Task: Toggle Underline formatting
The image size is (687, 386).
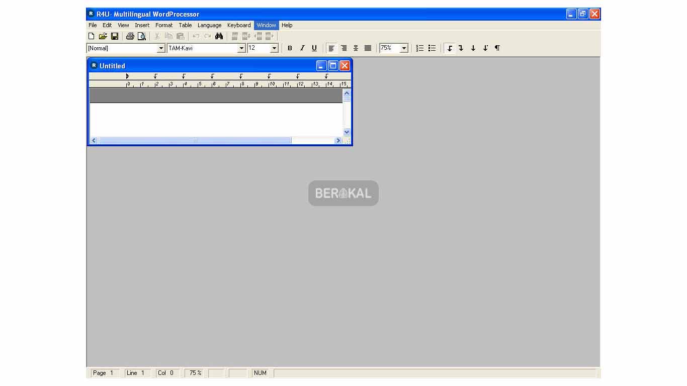Action: pyautogui.click(x=314, y=48)
